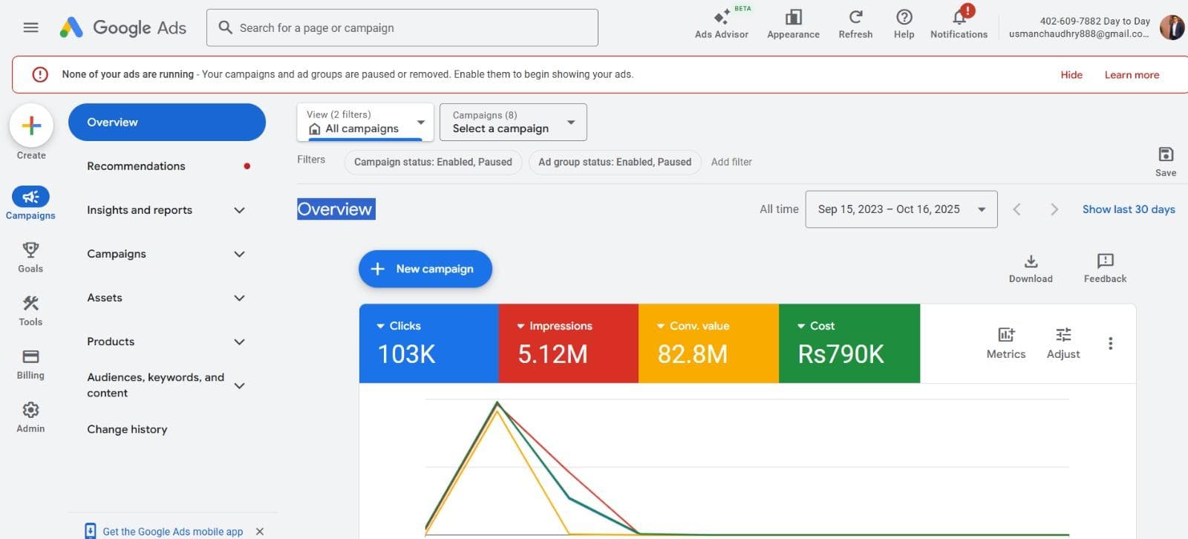The image size is (1188, 539).
Task: Select the Overview menu item
Action: tap(167, 122)
